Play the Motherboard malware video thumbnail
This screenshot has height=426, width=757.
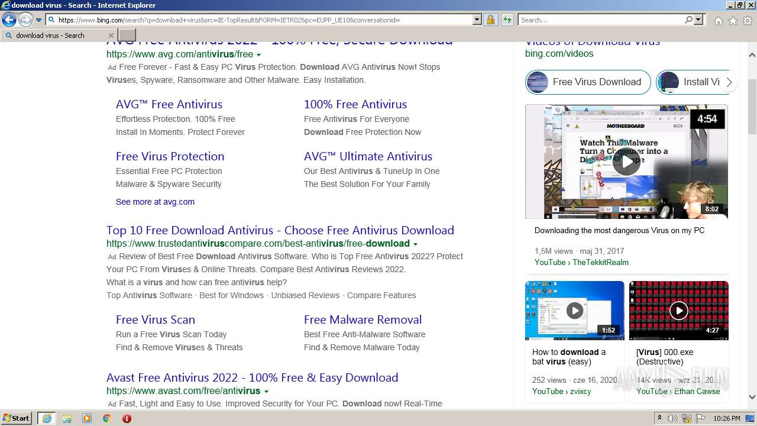626,162
